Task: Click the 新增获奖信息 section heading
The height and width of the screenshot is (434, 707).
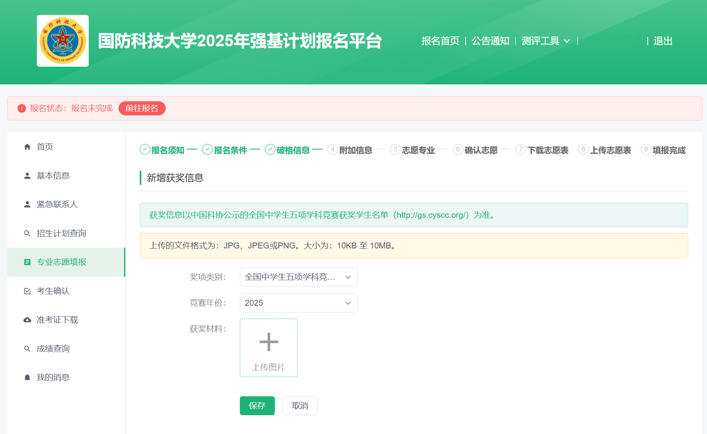Action: click(x=175, y=178)
